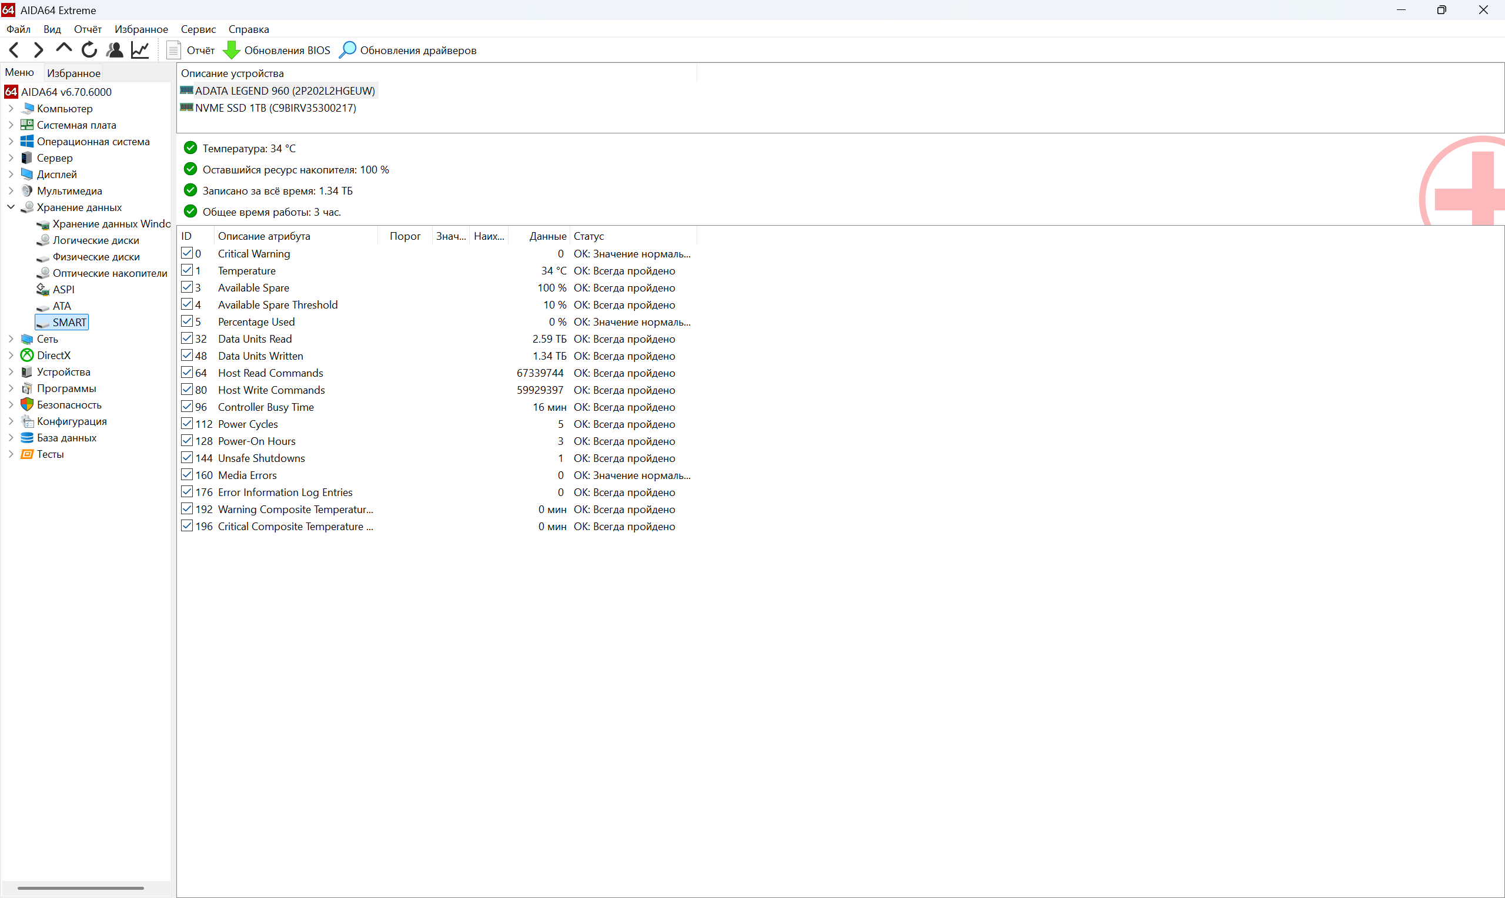Click the Back navigation arrow icon

pos(15,49)
